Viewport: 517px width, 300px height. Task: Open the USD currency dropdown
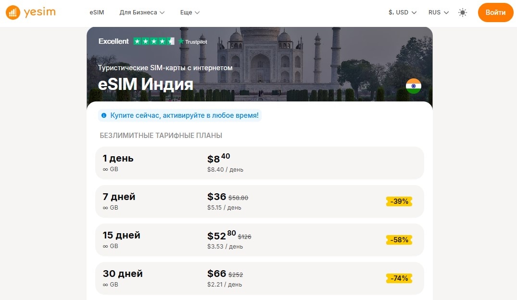[403, 12]
